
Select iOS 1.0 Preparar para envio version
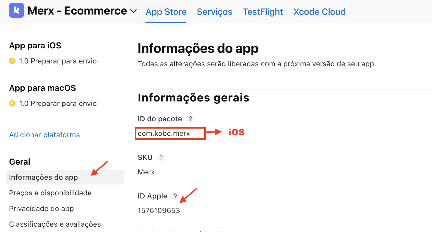coord(58,61)
